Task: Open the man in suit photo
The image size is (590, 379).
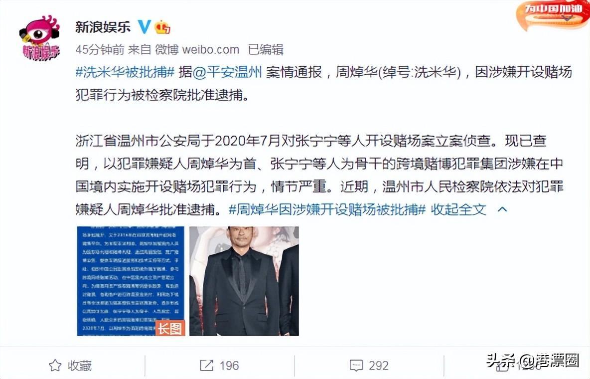Action: [x=244, y=281]
